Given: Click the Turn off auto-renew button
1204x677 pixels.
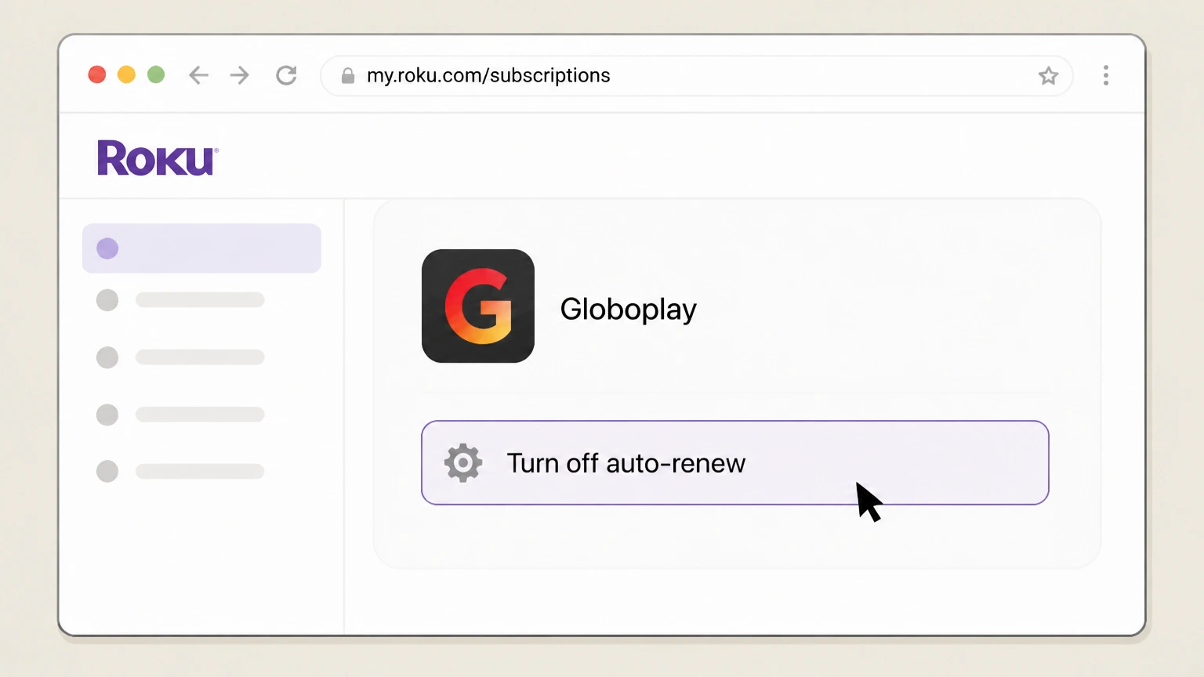Looking at the screenshot, I should click(x=734, y=462).
